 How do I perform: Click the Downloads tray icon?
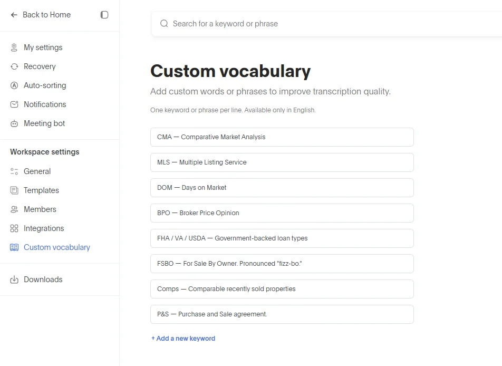(14, 280)
